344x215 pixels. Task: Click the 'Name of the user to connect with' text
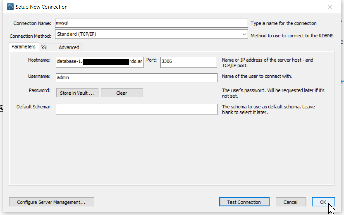click(257, 76)
